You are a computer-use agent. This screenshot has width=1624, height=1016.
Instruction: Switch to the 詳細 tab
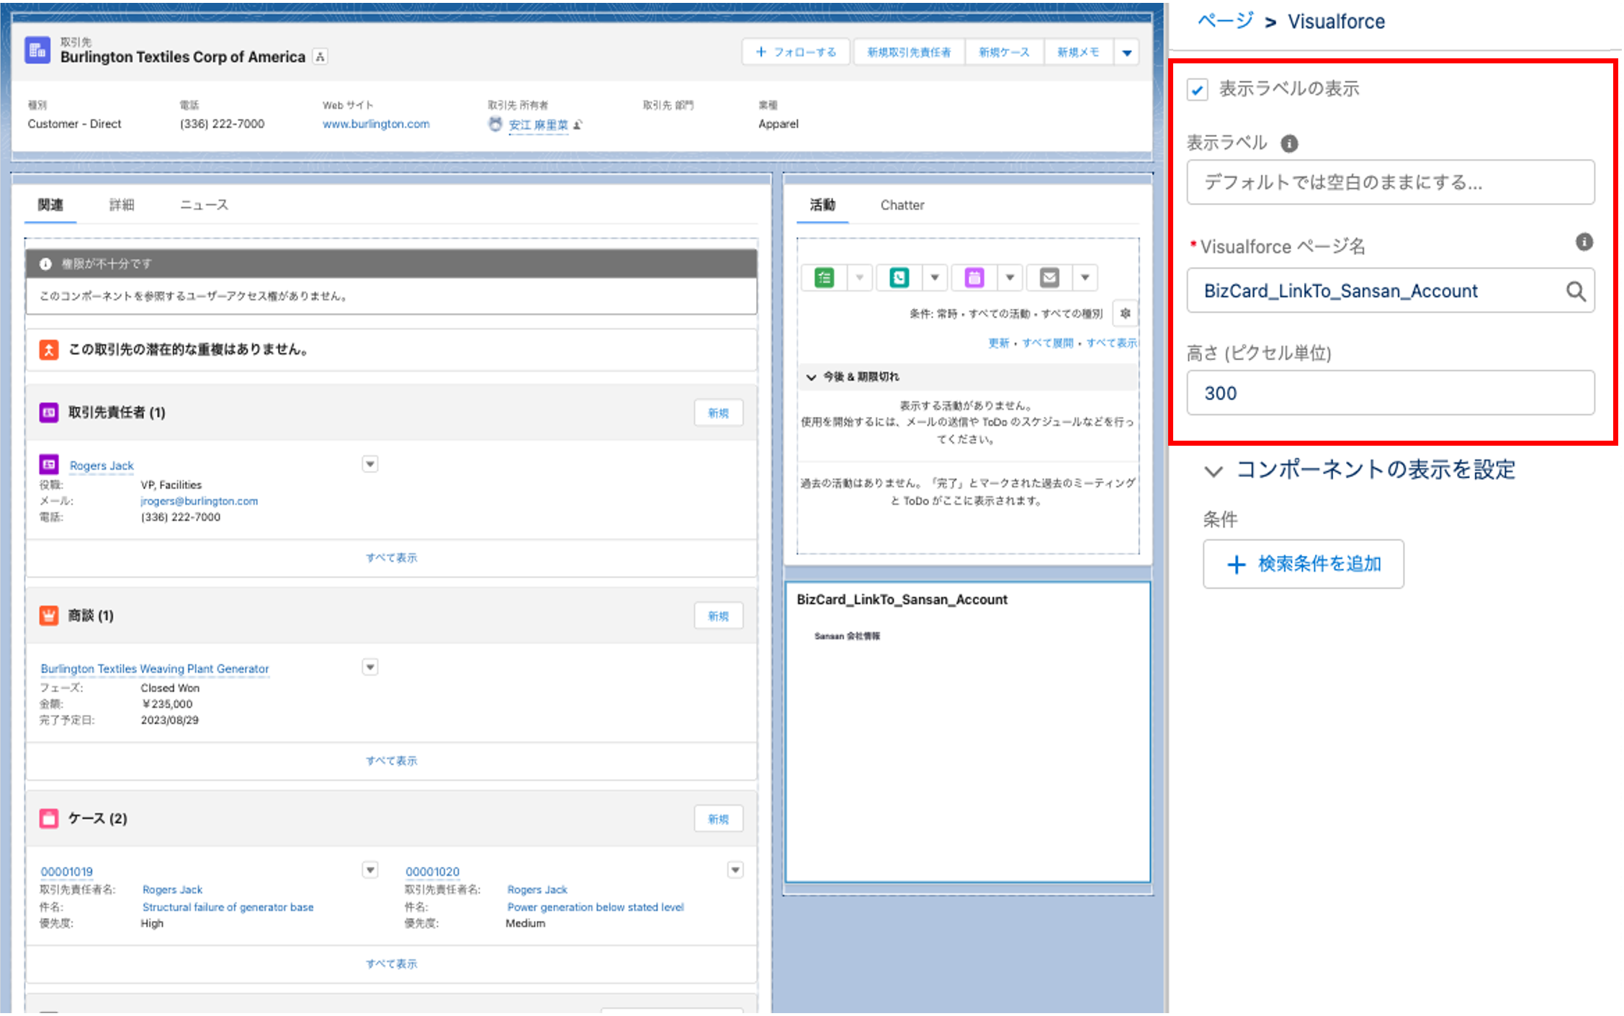[122, 205]
